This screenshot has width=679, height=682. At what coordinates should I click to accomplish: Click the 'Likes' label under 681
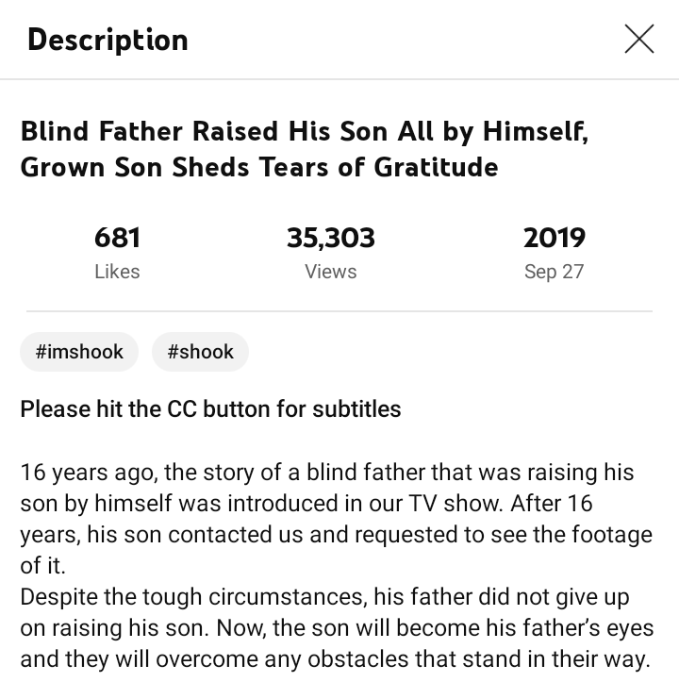[x=117, y=272]
